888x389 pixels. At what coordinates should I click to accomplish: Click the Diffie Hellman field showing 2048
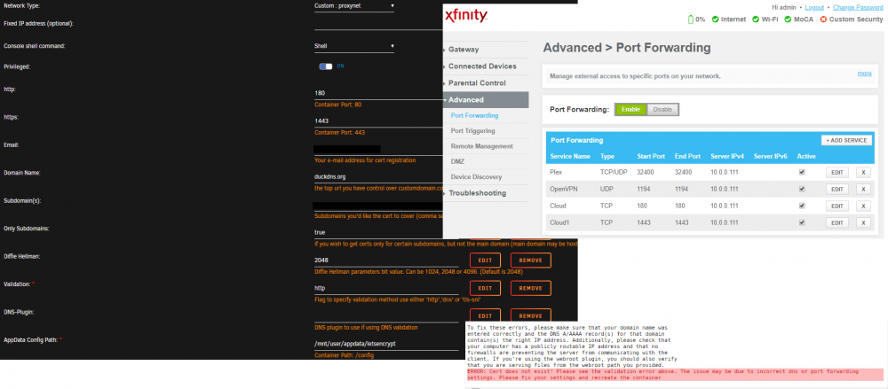pyautogui.click(x=386, y=261)
